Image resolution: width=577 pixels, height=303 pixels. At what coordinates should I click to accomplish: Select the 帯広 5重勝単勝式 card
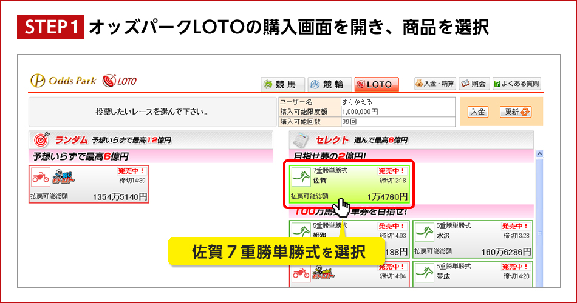(473, 274)
